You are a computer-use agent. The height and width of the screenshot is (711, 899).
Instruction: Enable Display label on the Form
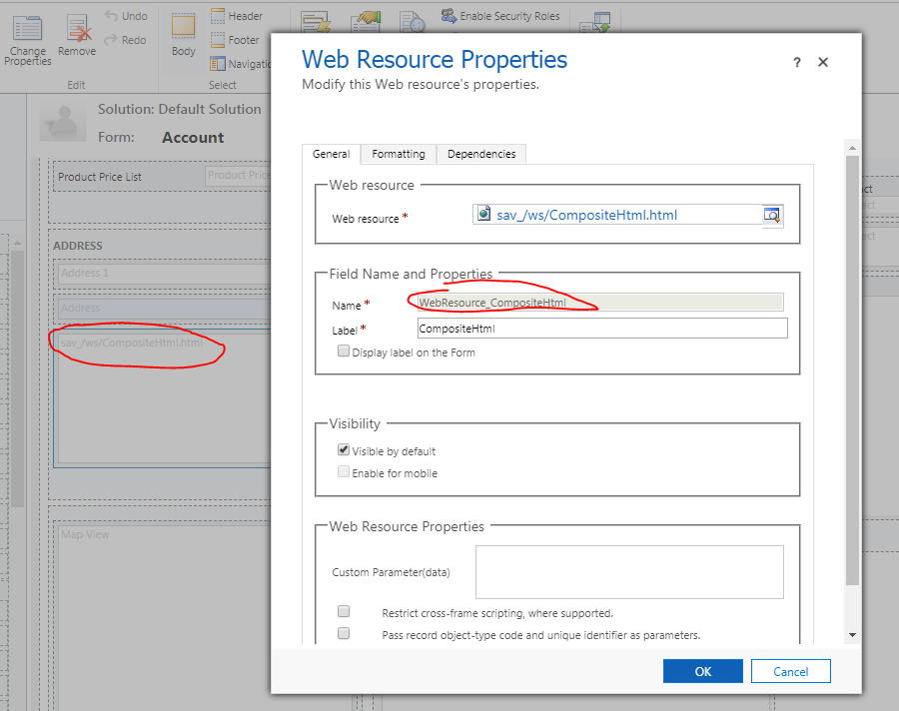point(344,351)
